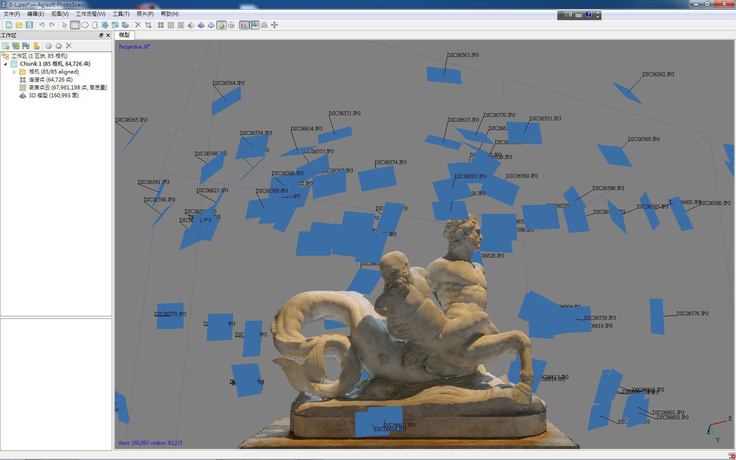
Task: Create a new project via New icon
Action: (x=9, y=25)
